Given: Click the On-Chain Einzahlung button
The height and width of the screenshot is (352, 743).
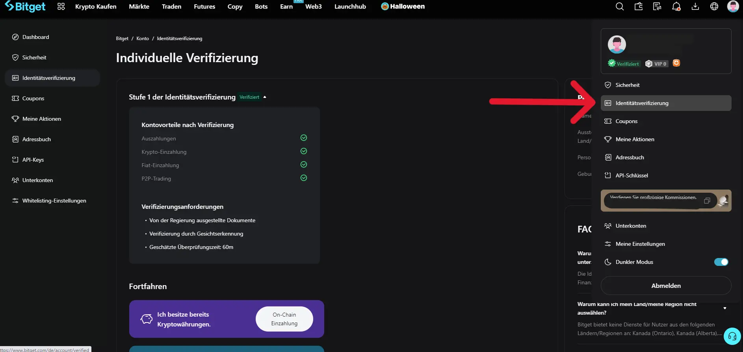Looking at the screenshot, I should point(284,319).
